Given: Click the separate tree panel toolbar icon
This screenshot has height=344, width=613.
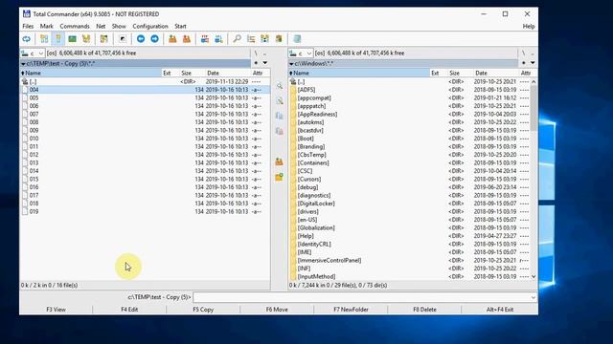Looking at the screenshot, I should pyautogui.click(x=104, y=39).
